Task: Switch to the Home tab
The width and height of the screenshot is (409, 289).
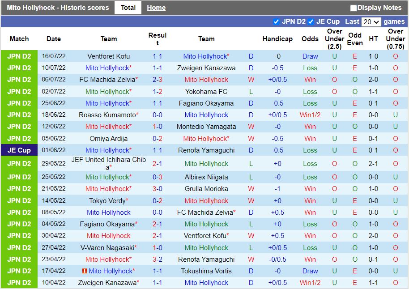Action: click(156, 8)
